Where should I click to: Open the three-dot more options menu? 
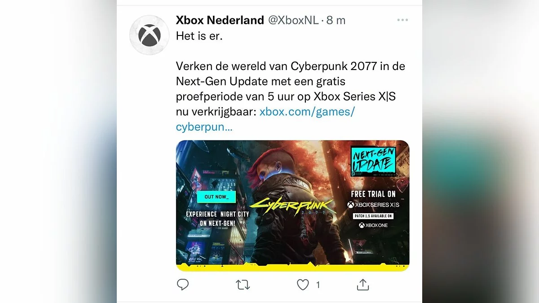(x=403, y=20)
